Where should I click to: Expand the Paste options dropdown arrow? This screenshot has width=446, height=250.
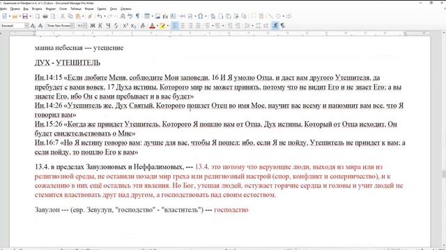coord(83,16)
